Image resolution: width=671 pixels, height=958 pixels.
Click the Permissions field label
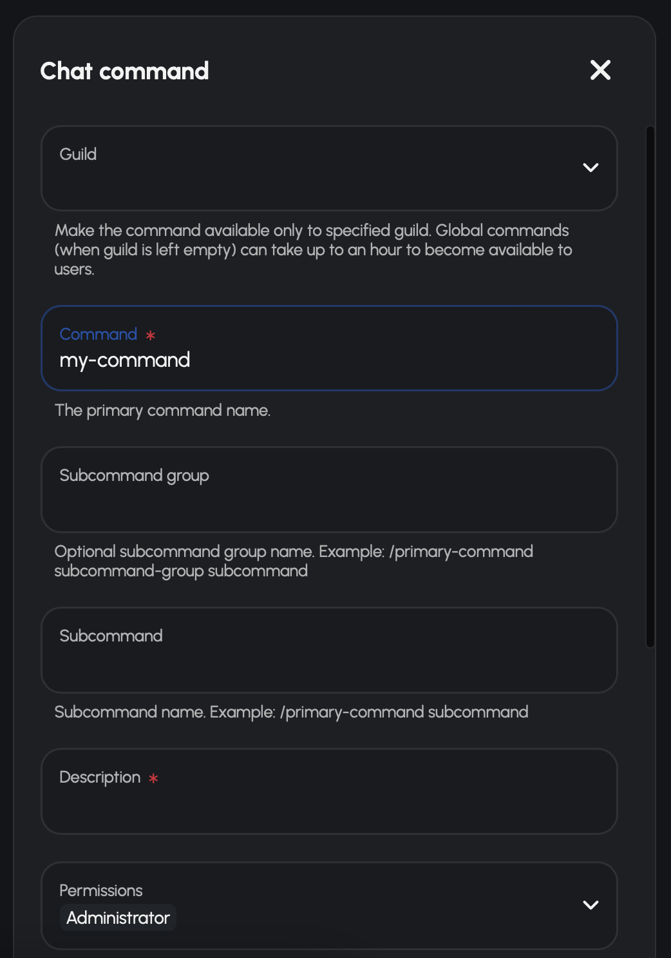coord(101,890)
